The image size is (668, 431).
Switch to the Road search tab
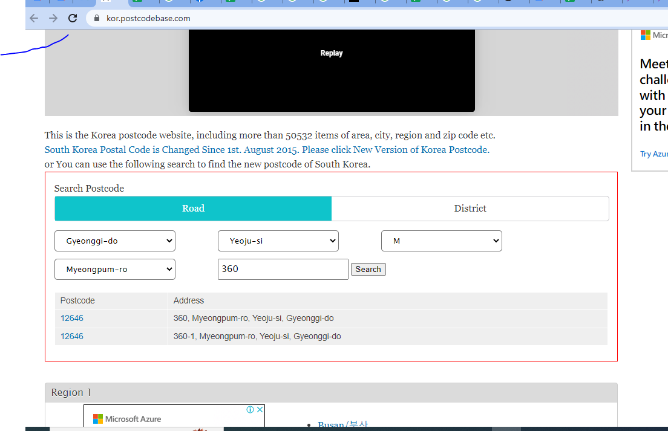[x=193, y=209]
